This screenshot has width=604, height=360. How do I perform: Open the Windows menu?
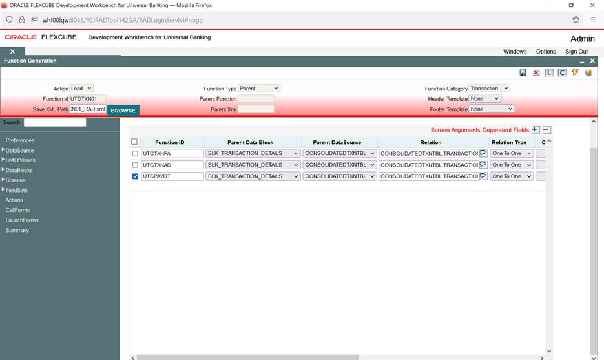(515, 51)
